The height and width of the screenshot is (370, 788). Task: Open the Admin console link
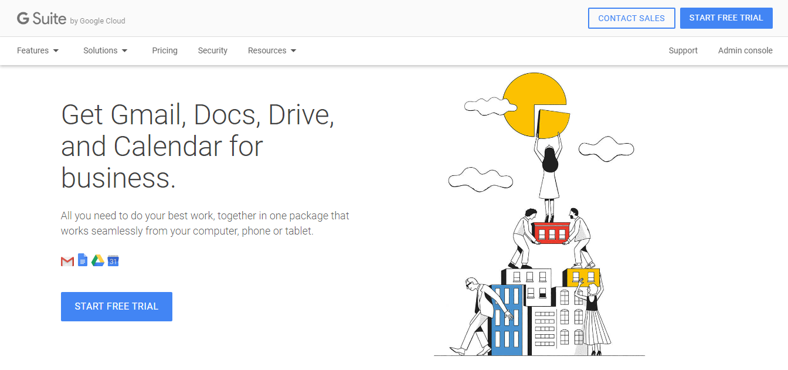point(745,50)
